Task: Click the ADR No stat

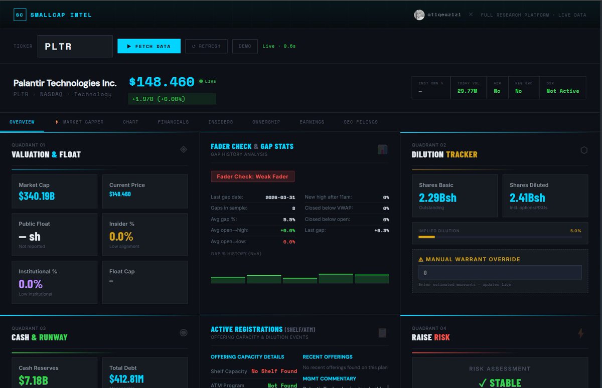Action: point(497,88)
